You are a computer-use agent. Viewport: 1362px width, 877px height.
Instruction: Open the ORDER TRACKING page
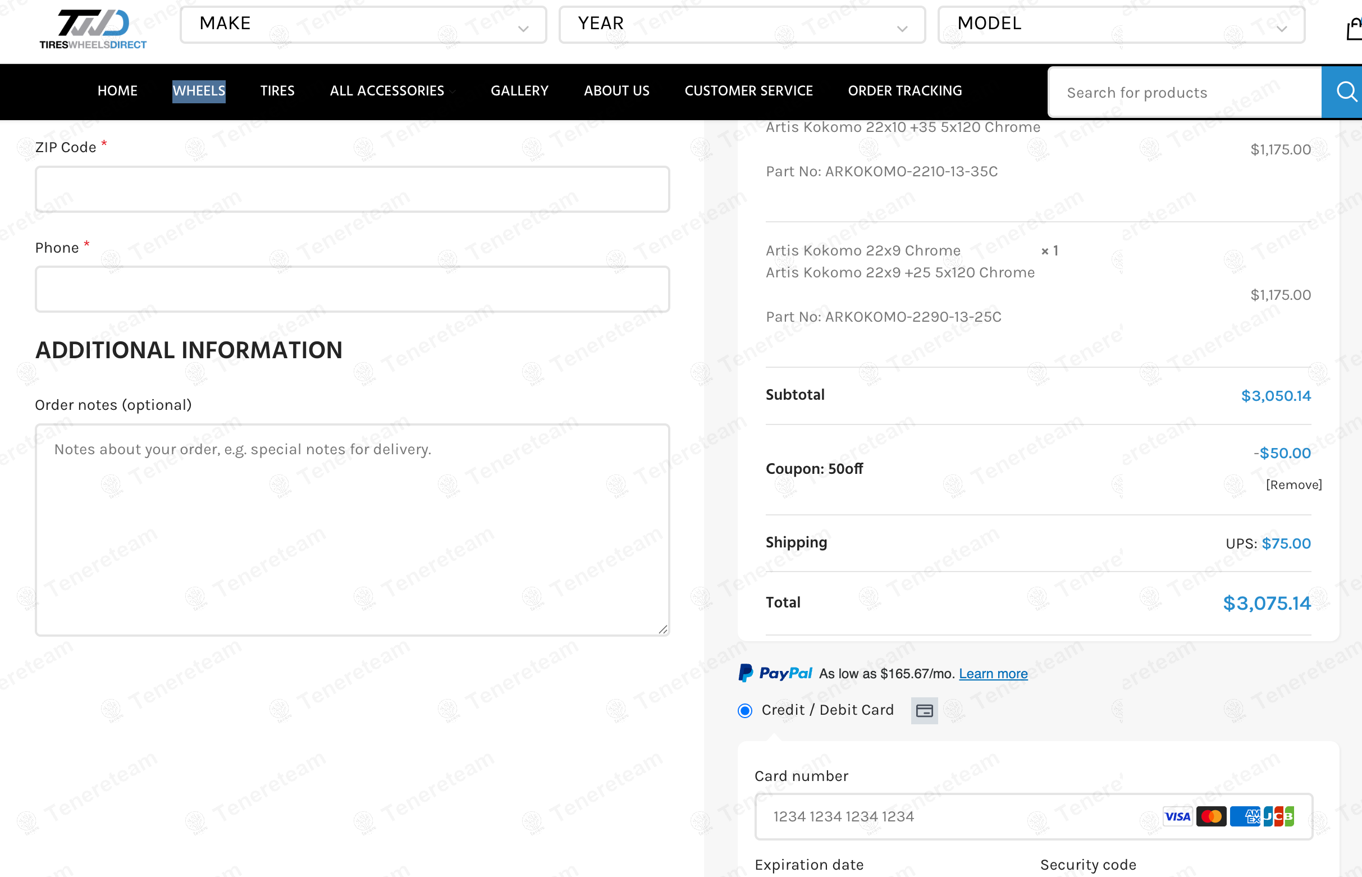[x=905, y=91]
